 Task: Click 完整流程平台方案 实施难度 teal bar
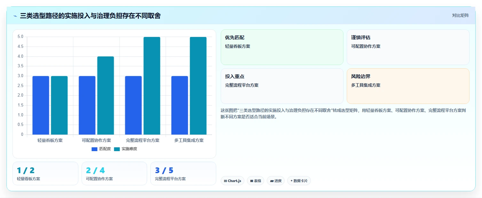152,86
